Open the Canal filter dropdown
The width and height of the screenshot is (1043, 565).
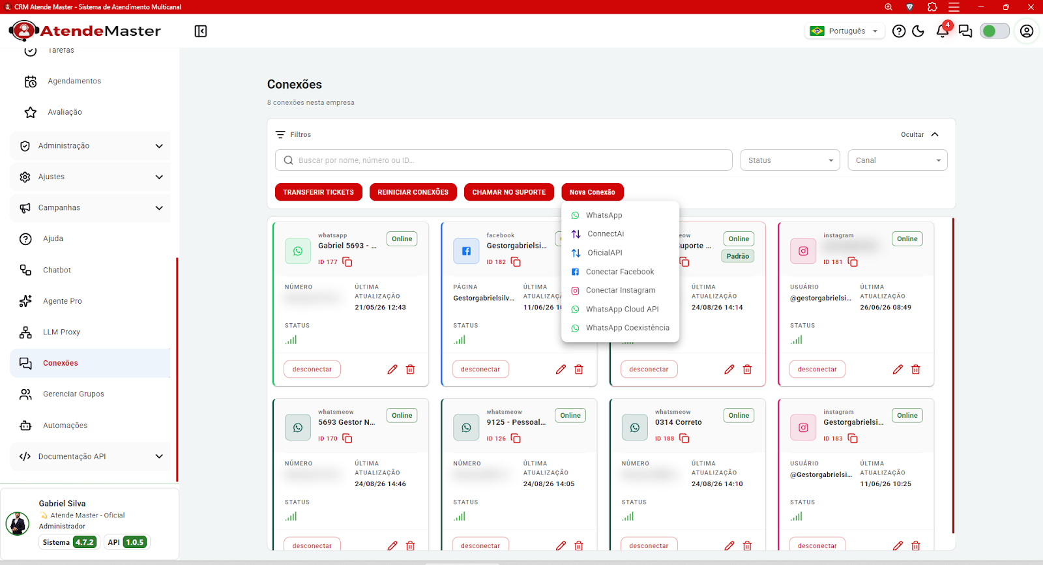tap(898, 160)
